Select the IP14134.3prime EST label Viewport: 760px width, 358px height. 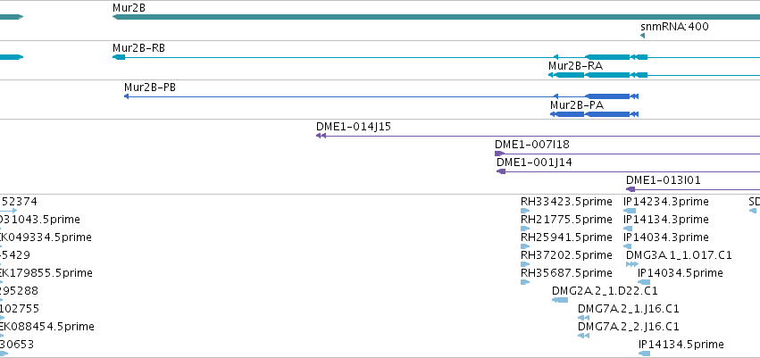pos(666,220)
